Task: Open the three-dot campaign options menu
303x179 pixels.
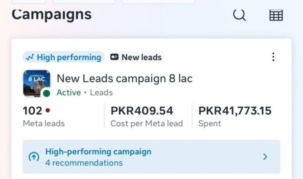Action: coord(273,57)
